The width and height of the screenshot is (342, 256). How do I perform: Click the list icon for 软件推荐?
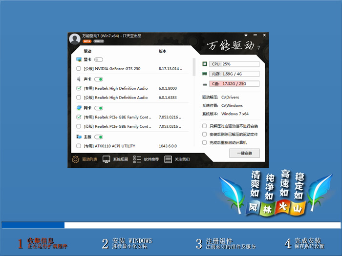pos(137,159)
